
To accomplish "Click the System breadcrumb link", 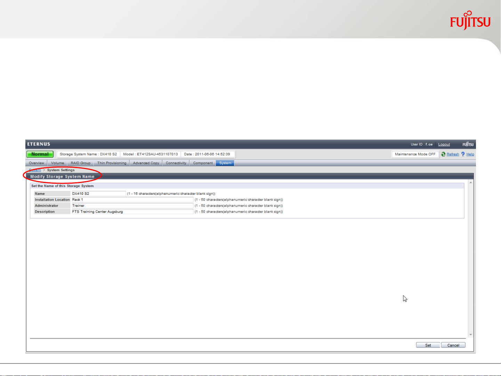I will [x=35, y=170].
